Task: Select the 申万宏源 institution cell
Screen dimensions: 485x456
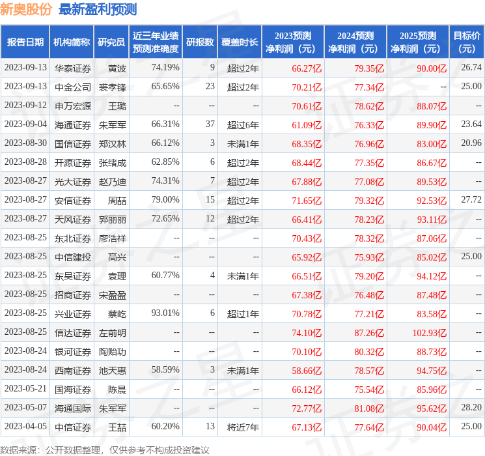Action: [x=73, y=106]
